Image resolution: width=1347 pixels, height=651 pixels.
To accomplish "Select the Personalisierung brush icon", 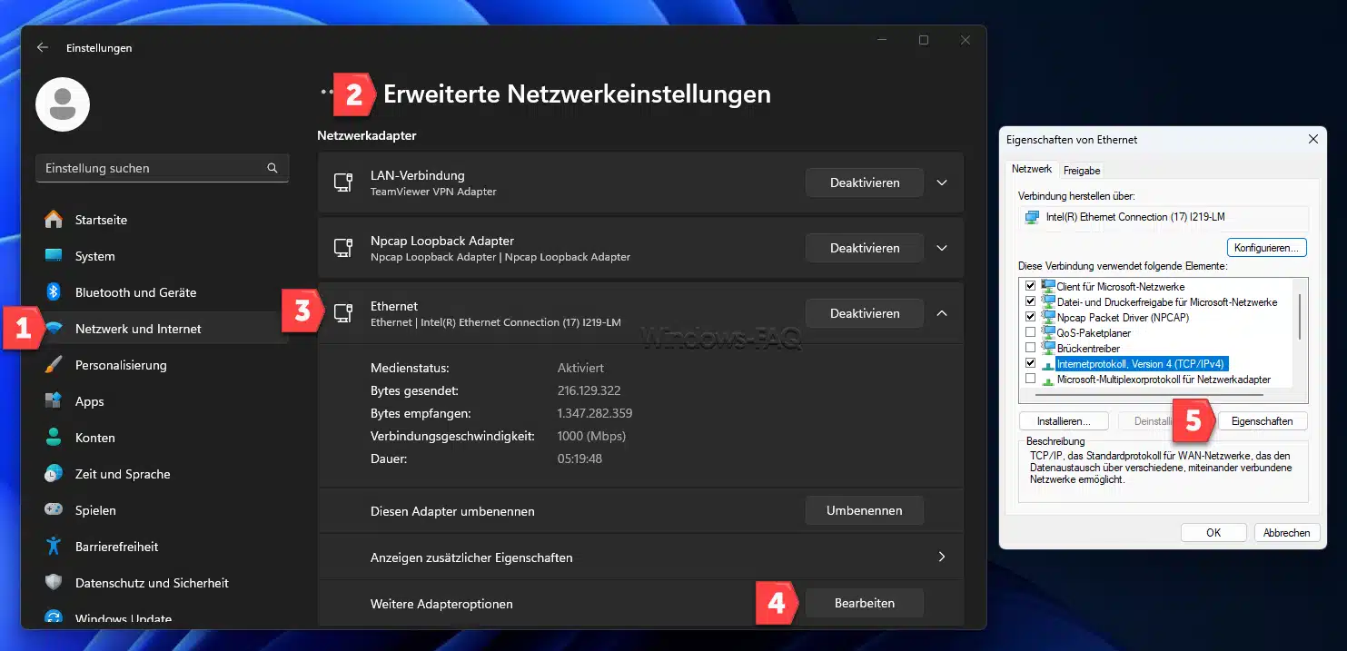I will click(54, 365).
